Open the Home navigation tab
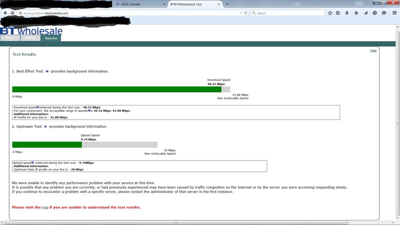This screenshot has height=225, width=400. (x=10, y=38)
